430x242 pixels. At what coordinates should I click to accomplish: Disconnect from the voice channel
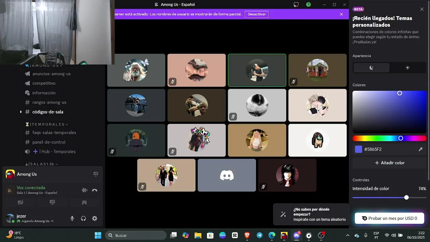tap(95, 190)
